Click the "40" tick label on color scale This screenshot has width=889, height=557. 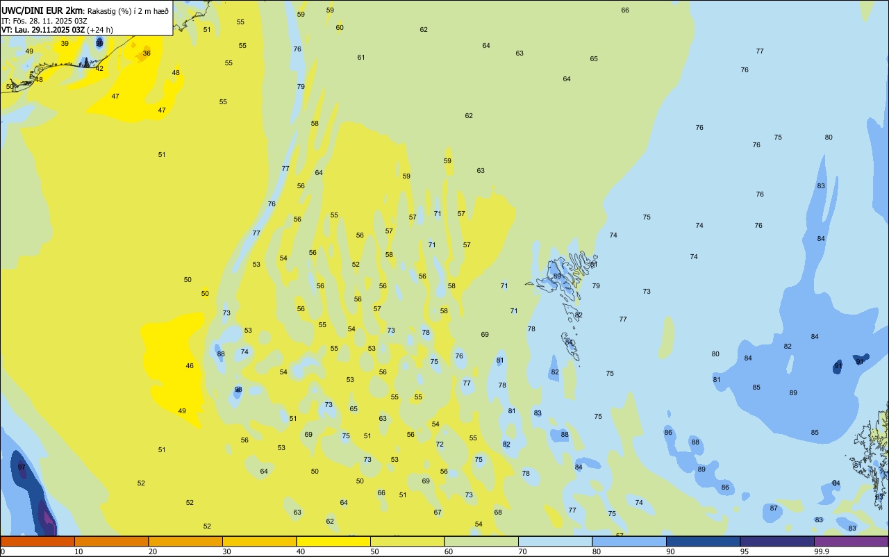click(301, 551)
